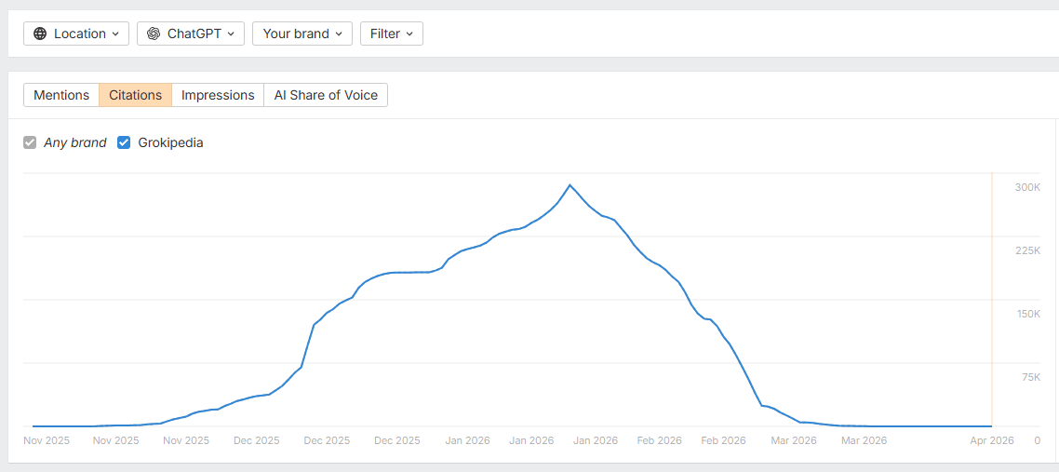Click the orange vertical marker line at chart end
1059x472 pixels.
pyautogui.click(x=992, y=298)
